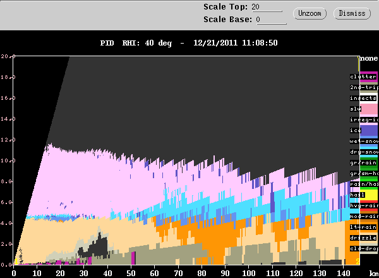The image size is (379, 278).
Task: Pick the clutter magenta legend swatch
Action: [x=368, y=76]
